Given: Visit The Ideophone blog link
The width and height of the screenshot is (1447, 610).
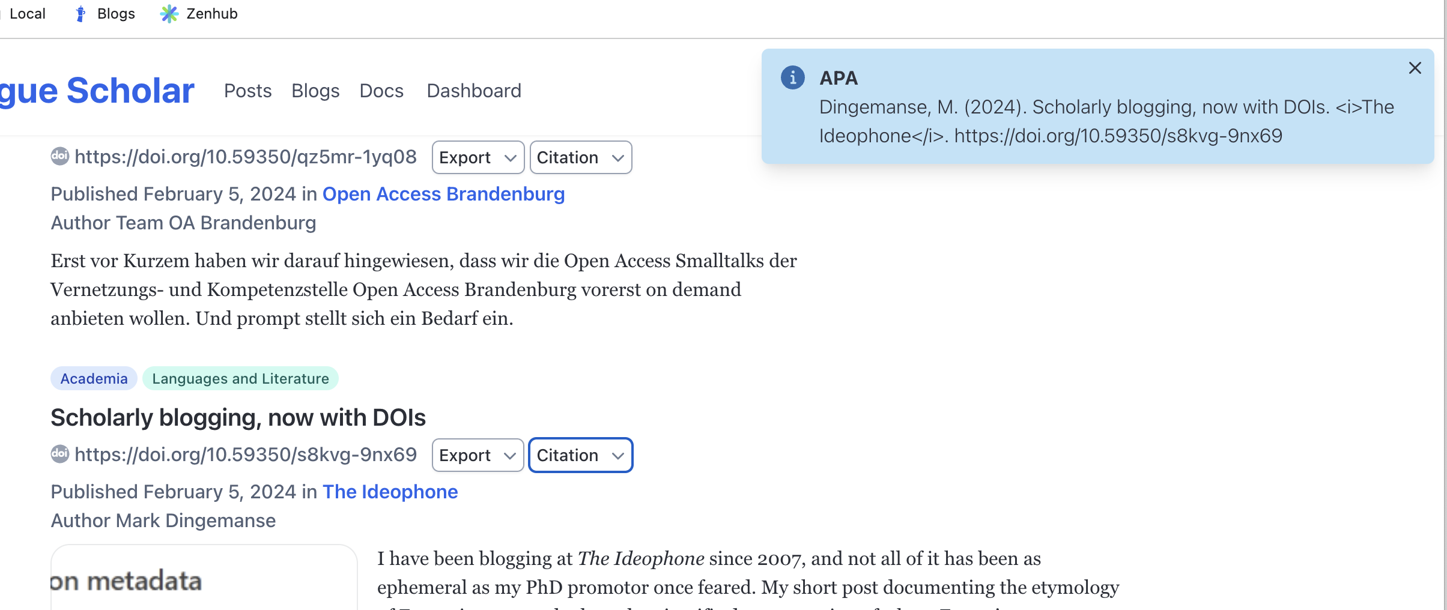Looking at the screenshot, I should 390,492.
